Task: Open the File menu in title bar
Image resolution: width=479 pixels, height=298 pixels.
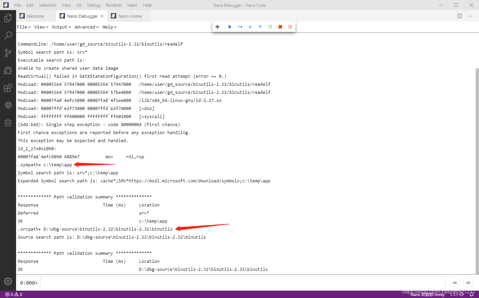Action: coord(18,5)
